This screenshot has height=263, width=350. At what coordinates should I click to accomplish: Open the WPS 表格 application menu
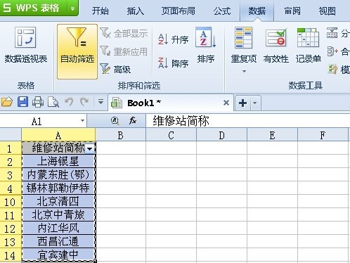34,8
